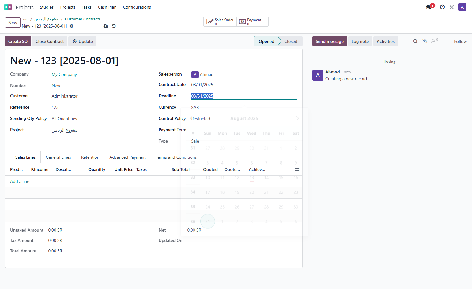Open the Configurations menu
This screenshot has height=289, width=472.
pos(137,7)
